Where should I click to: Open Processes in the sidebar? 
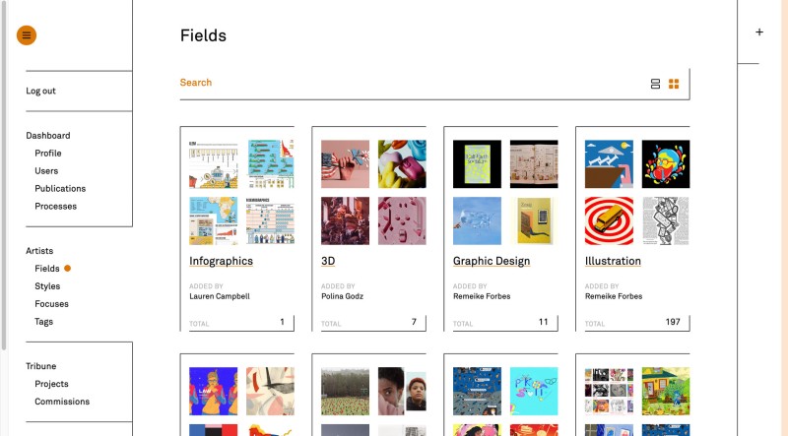pos(55,207)
